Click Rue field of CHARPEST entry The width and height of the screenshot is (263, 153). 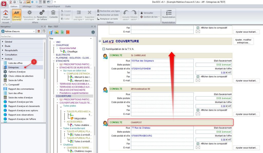coord(162,128)
